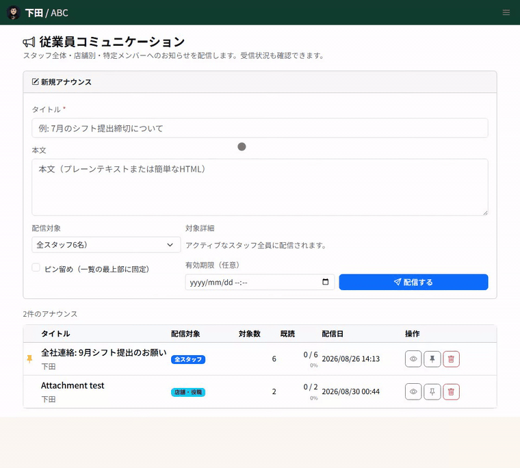
Task: Click the 下田 / ABC header title
Action: pos(47,13)
